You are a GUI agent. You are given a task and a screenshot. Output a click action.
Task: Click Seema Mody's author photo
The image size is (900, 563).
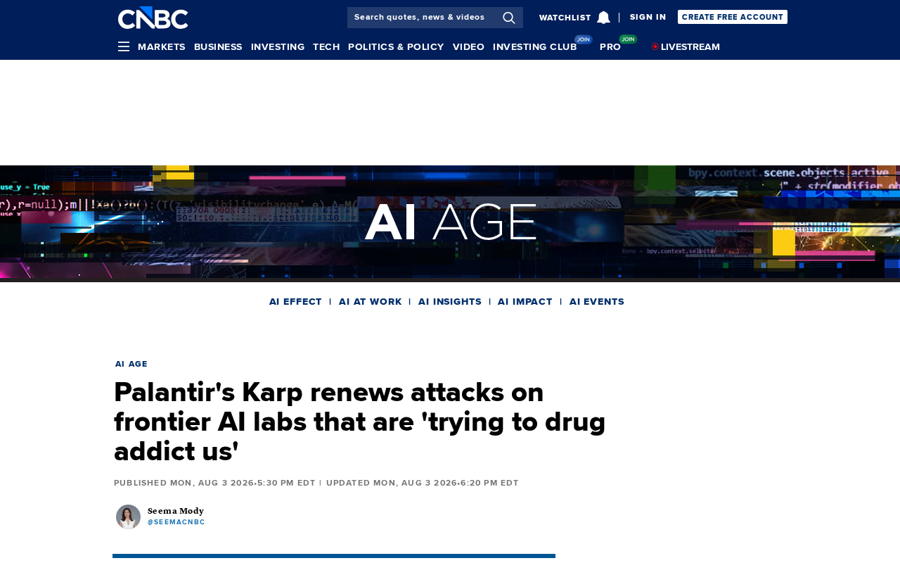tap(128, 517)
